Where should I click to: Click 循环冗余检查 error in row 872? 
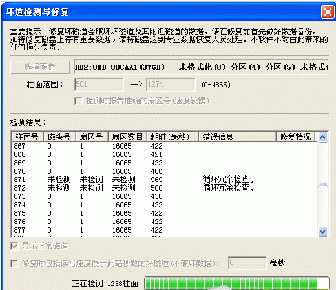tap(228, 188)
